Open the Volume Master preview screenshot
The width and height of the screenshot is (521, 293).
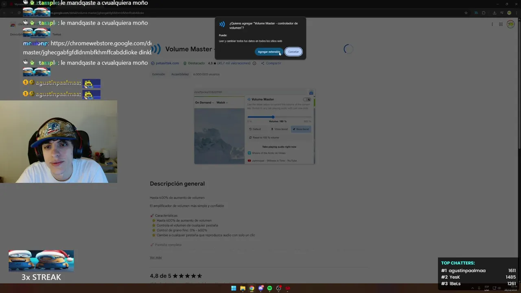[254, 127]
